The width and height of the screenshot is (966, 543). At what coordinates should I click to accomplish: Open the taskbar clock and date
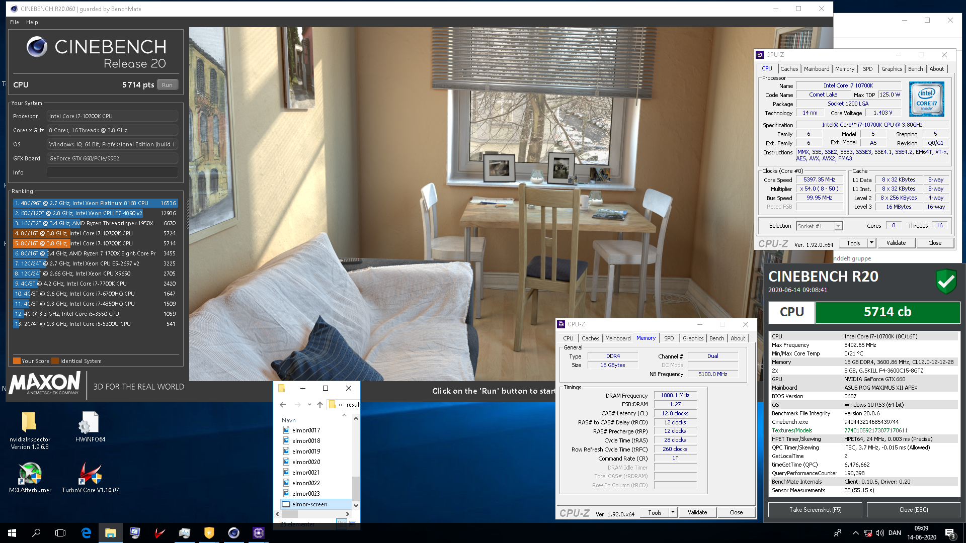[x=922, y=533]
